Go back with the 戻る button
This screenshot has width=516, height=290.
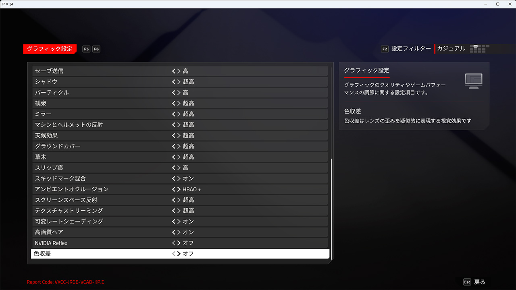click(x=480, y=282)
